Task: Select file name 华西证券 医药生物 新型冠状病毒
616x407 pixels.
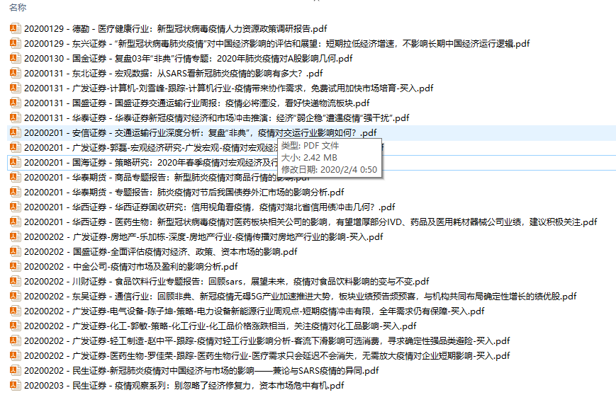Action: coord(310,222)
